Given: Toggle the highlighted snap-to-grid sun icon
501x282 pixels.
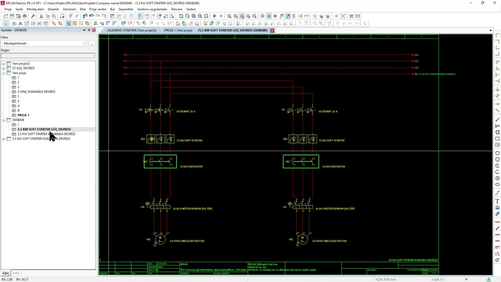Looking at the screenshot, I should click(269, 16).
